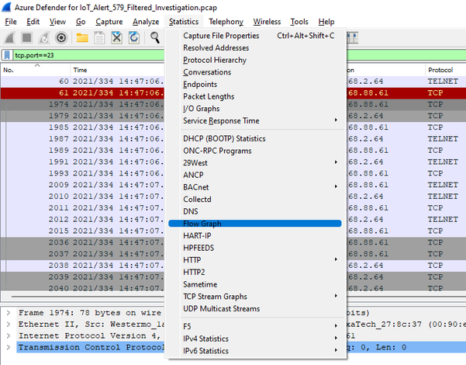Select DNS statistics
The height and width of the screenshot is (365, 466).
(254, 211)
